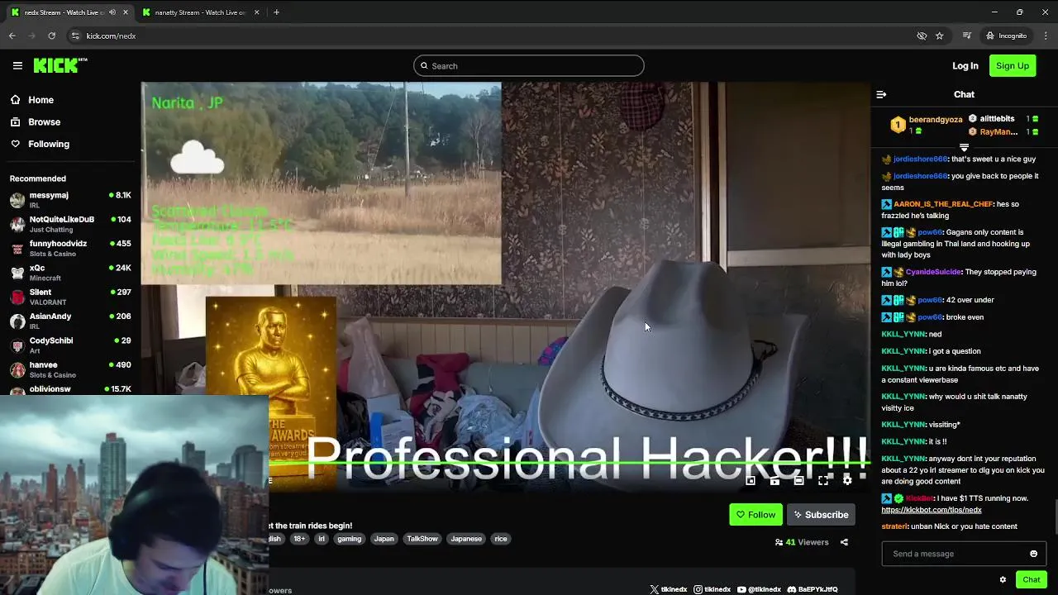Open recommended channel messymaj
Viewport: 1058px width, 595px height.
tap(70, 200)
